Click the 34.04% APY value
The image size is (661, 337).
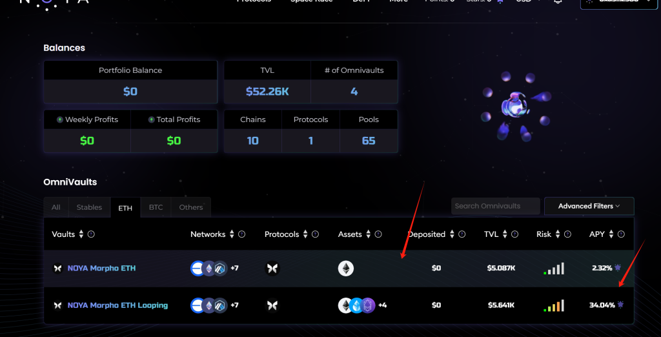point(602,305)
